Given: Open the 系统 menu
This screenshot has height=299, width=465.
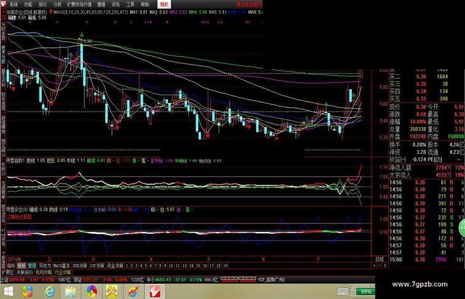Looking at the screenshot, I should (14, 4).
